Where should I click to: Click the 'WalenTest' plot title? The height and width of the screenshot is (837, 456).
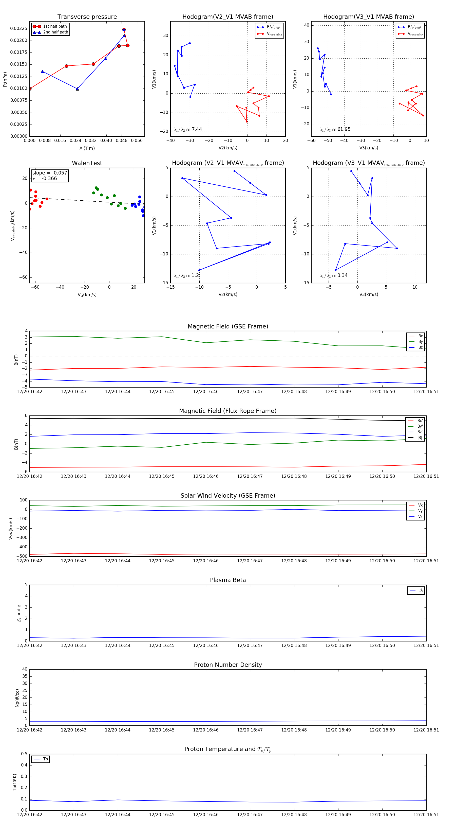point(87,163)
